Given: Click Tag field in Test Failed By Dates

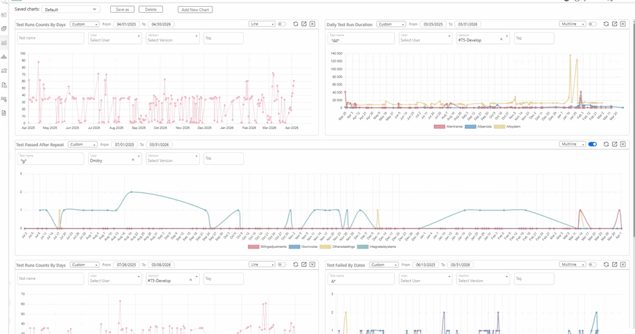Looking at the screenshot, I should coord(534,279).
